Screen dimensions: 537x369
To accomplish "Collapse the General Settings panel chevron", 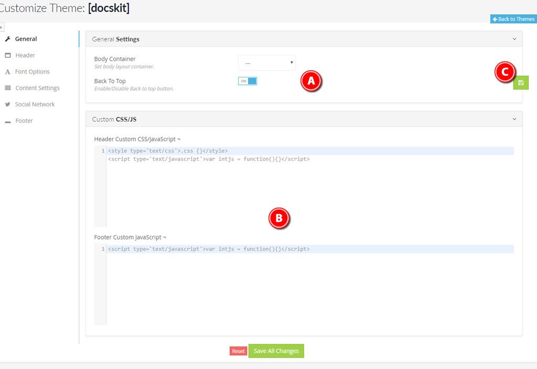I will click(x=514, y=39).
